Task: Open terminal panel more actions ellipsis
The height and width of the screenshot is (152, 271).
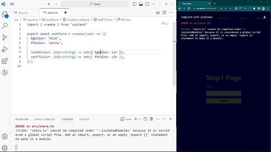Action: [x=158, y=119]
